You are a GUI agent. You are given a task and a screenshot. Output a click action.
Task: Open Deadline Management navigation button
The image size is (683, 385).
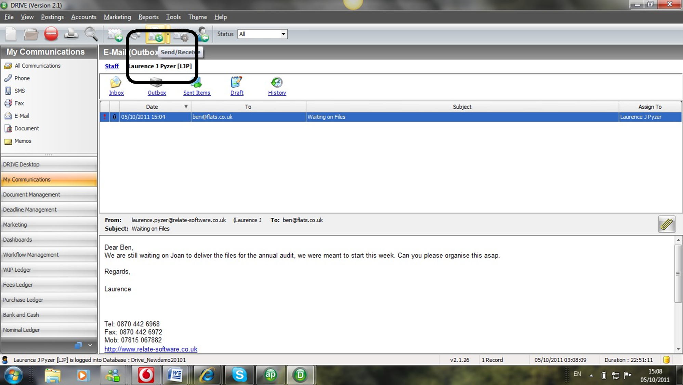49,210
